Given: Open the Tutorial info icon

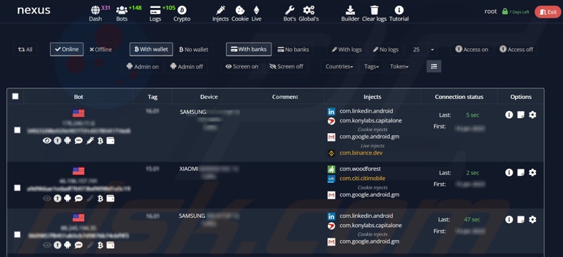Looking at the screenshot, I should point(399,10).
